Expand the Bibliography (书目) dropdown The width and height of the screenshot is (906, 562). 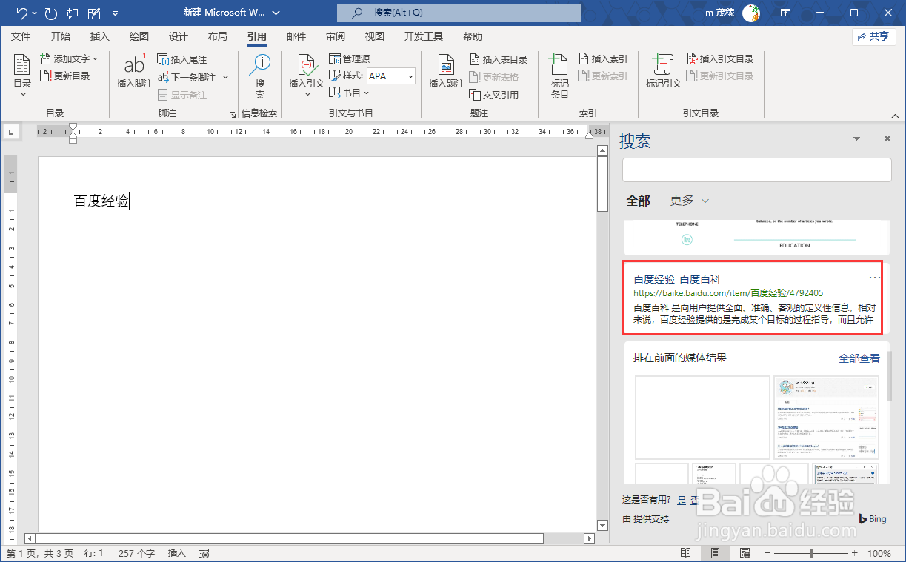350,93
